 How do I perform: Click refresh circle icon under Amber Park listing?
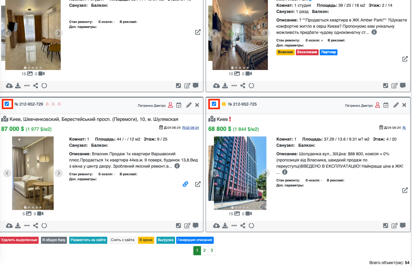pos(251,86)
